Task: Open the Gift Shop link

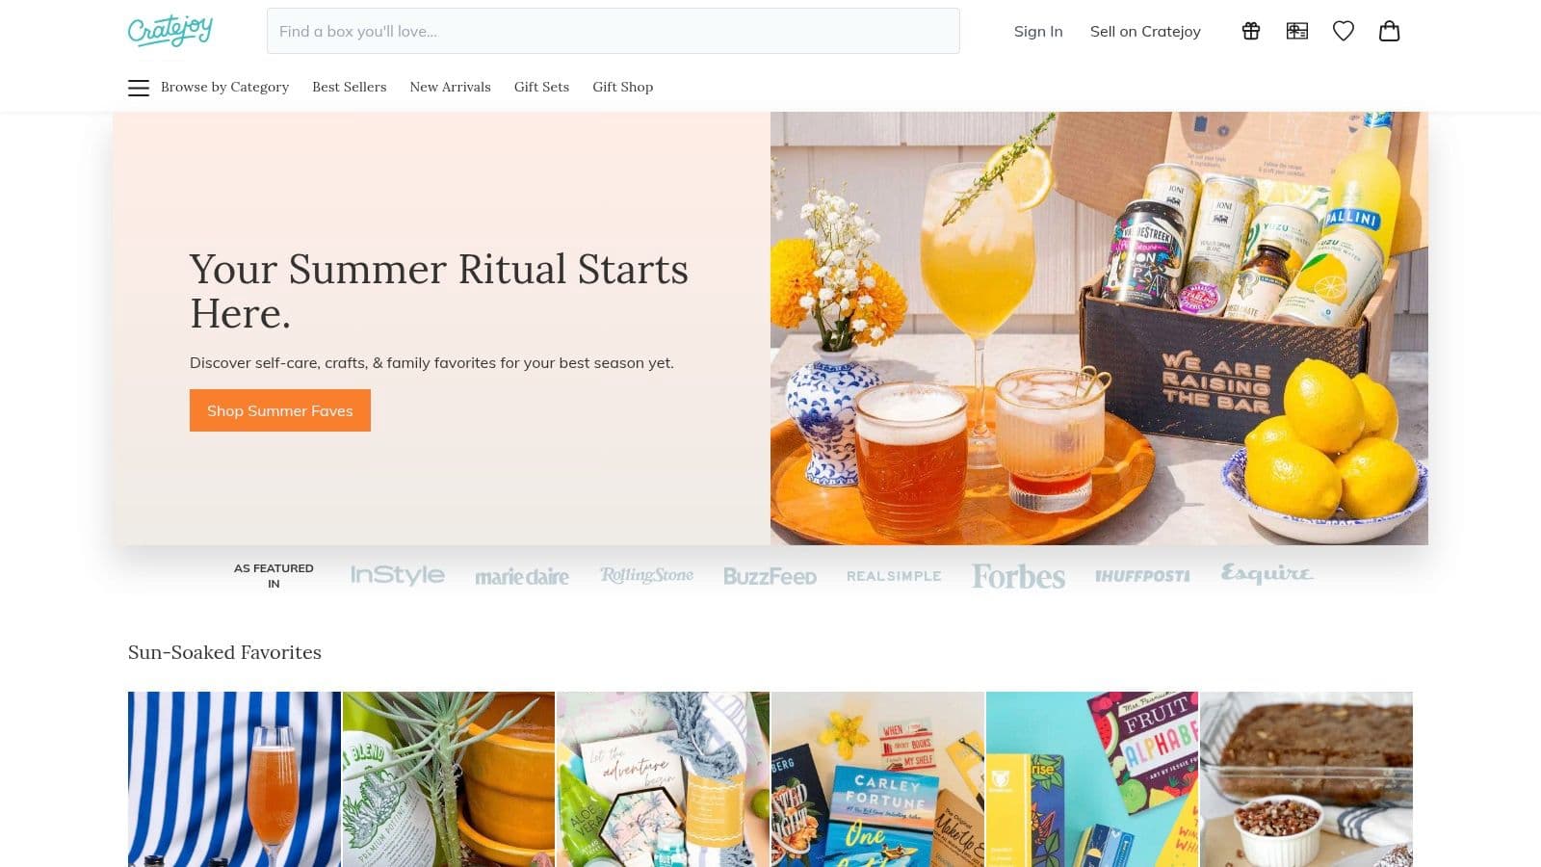Action: click(622, 87)
